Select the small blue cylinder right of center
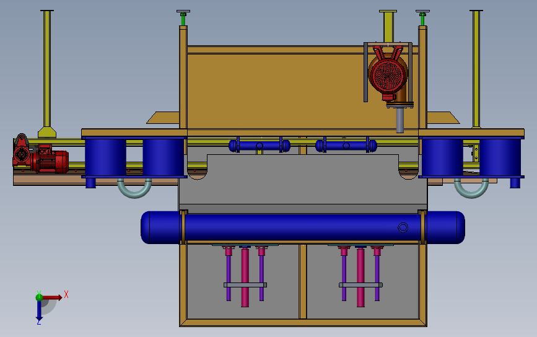Viewport: 537px width, 337px height. coord(346,146)
